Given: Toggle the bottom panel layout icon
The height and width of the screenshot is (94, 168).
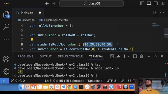Looking at the screenshot, I should (149, 3).
